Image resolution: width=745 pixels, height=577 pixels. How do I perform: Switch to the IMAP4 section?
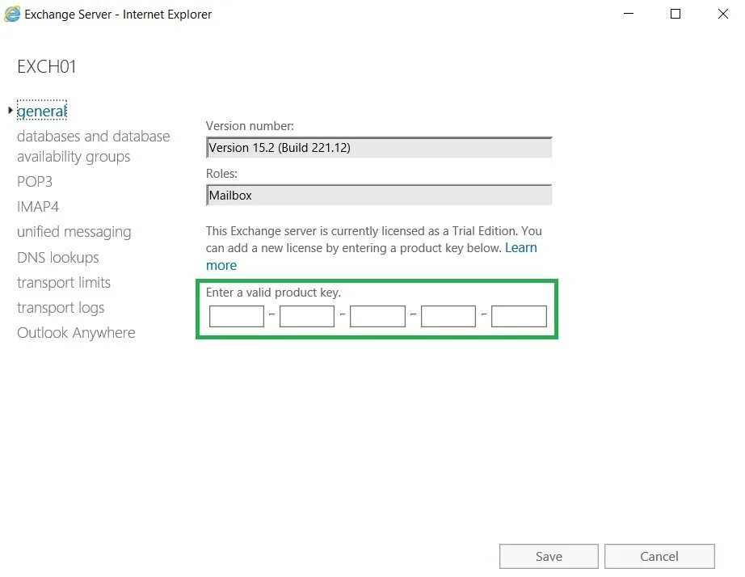pyautogui.click(x=38, y=207)
